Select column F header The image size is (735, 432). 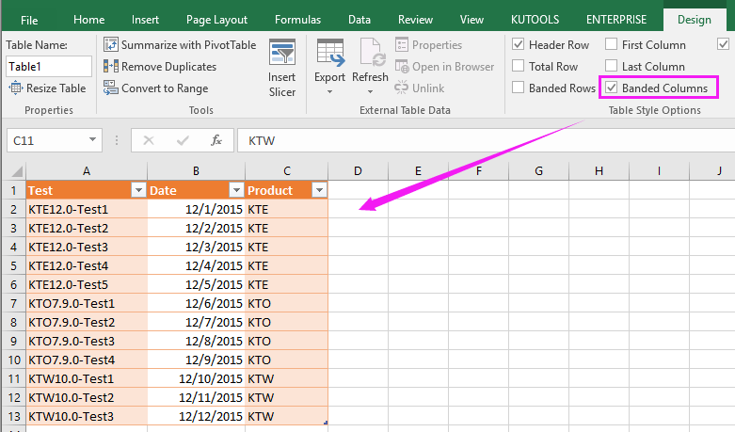(478, 170)
